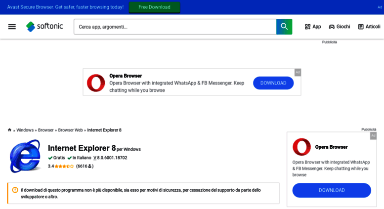Click the 'Ad' label in top banner
This screenshot has width=384, height=209.
pos(380,7)
